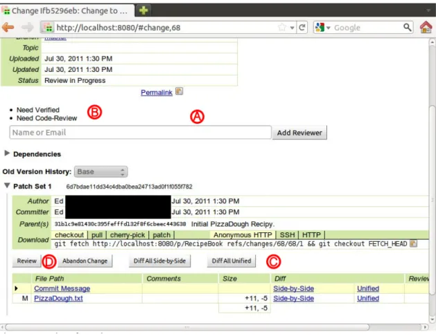The width and height of the screenshot is (436, 336).
Task: Choose a search engine via the Google icon dropdown
Action: (x=322, y=28)
